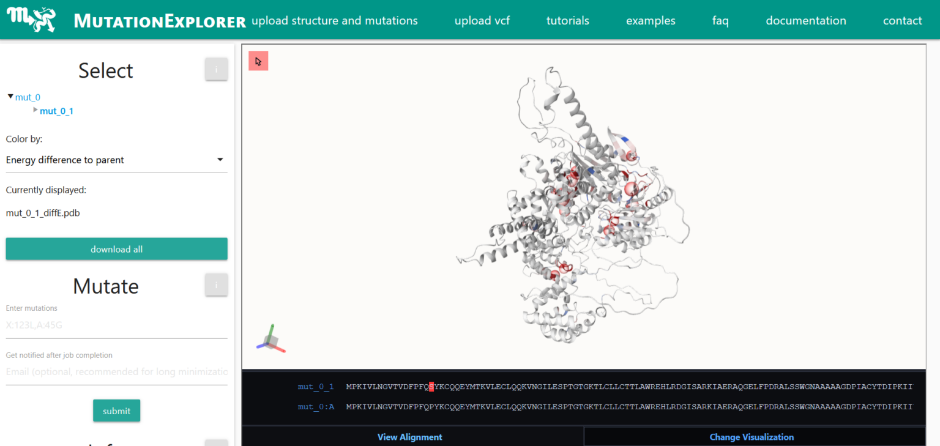940x446 pixels.
Task: Open the faq page
Action: (720, 20)
